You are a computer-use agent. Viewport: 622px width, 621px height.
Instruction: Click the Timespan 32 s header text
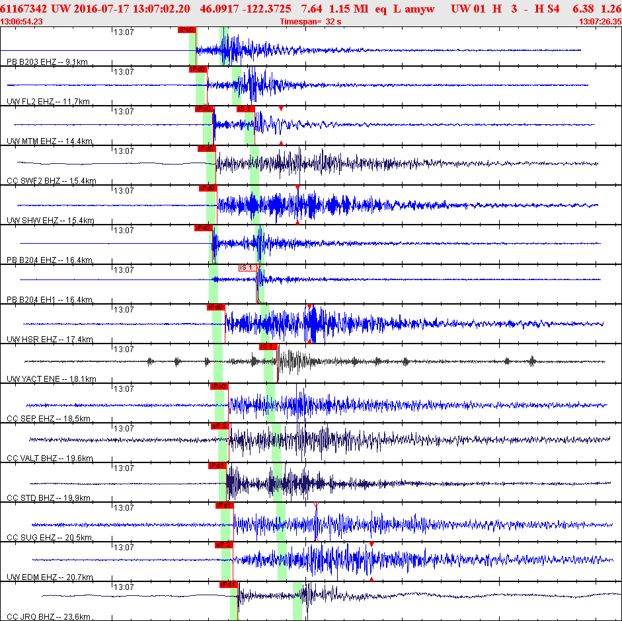click(311, 22)
